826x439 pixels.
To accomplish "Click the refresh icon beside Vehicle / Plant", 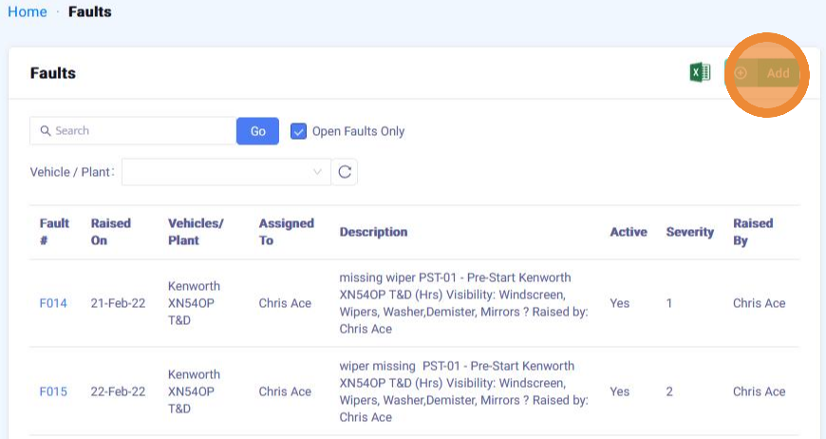I will click(x=345, y=172).
